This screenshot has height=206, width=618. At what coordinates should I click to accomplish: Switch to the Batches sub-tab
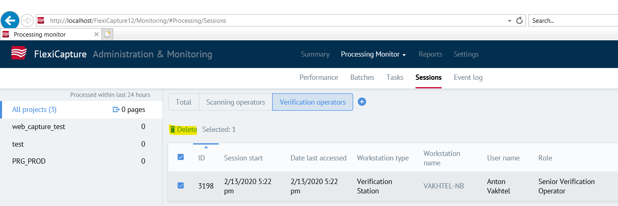click(x=362, y=77)
